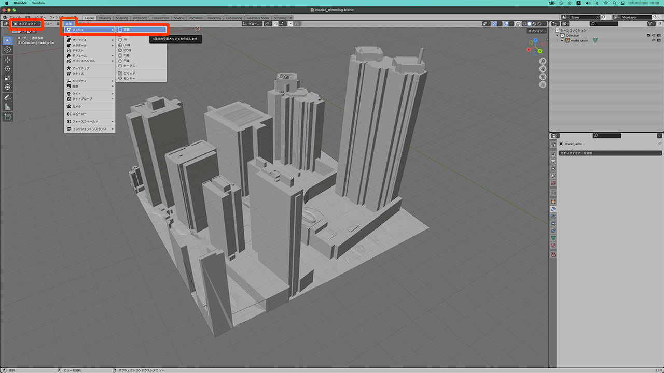The image size is (664, 373).
Task: Open the Material properties tab
Action: [553, 245]
